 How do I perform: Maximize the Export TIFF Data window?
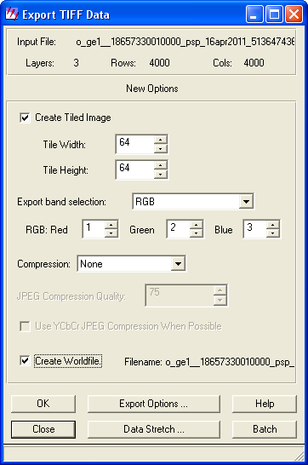(274, 14)
